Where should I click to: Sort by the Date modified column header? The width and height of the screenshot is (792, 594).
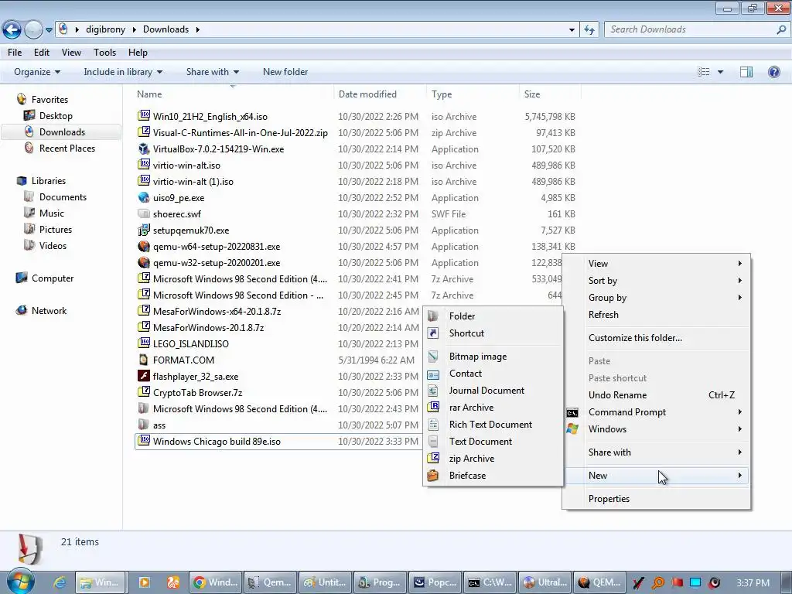pyautogui.click(x=380, y=94)
